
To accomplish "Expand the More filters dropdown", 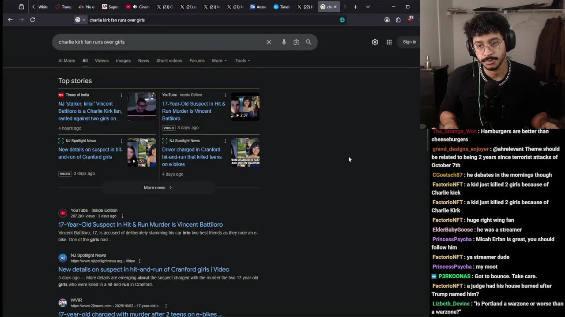I will [x=219, y=61].
